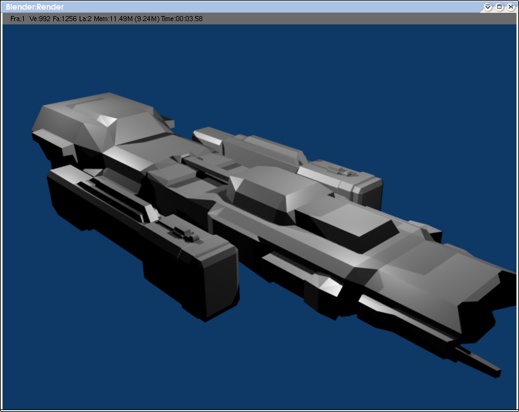
Task: Minimize the Blender:Render window
Action: pyautogui.click(x=488, y=6)
